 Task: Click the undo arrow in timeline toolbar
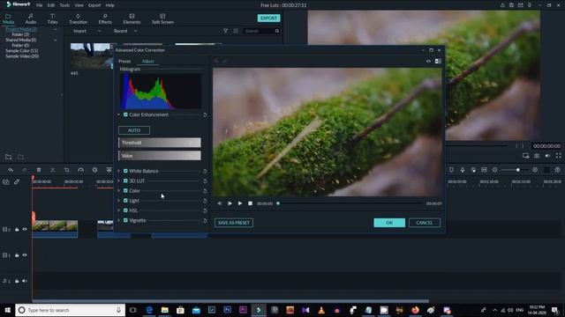point(11,170)
